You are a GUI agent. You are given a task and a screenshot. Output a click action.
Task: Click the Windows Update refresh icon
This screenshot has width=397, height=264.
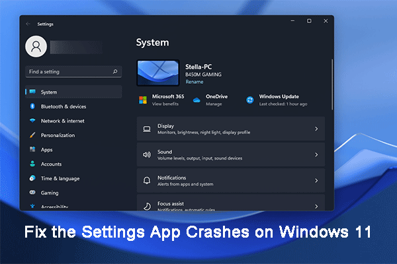coord(250,100)
